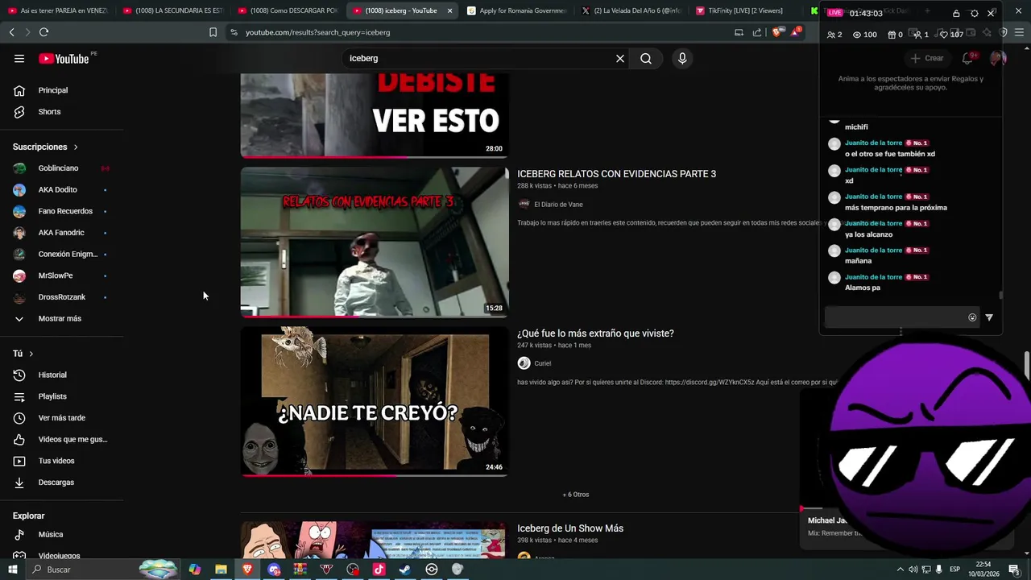Expand Mostrar más subscriptions
The height and width of the screenshot is (580, 1031).
click(x=60, y=319)
